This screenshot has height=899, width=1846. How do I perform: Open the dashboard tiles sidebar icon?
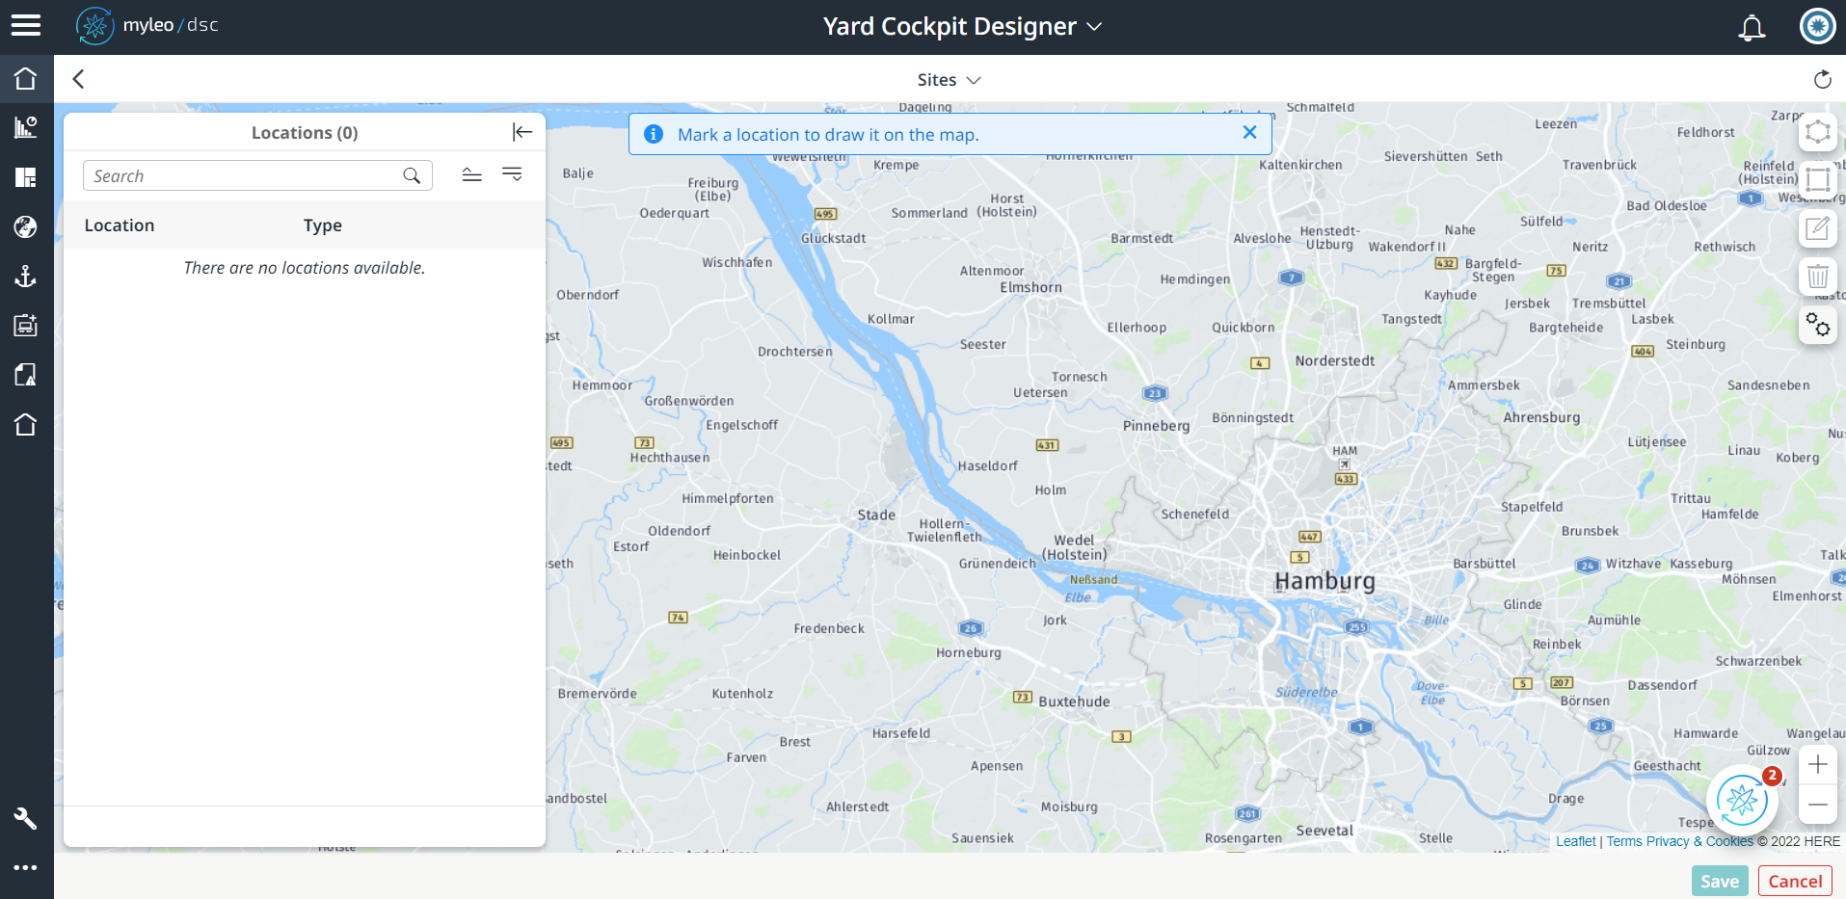(x=26, y=177)
